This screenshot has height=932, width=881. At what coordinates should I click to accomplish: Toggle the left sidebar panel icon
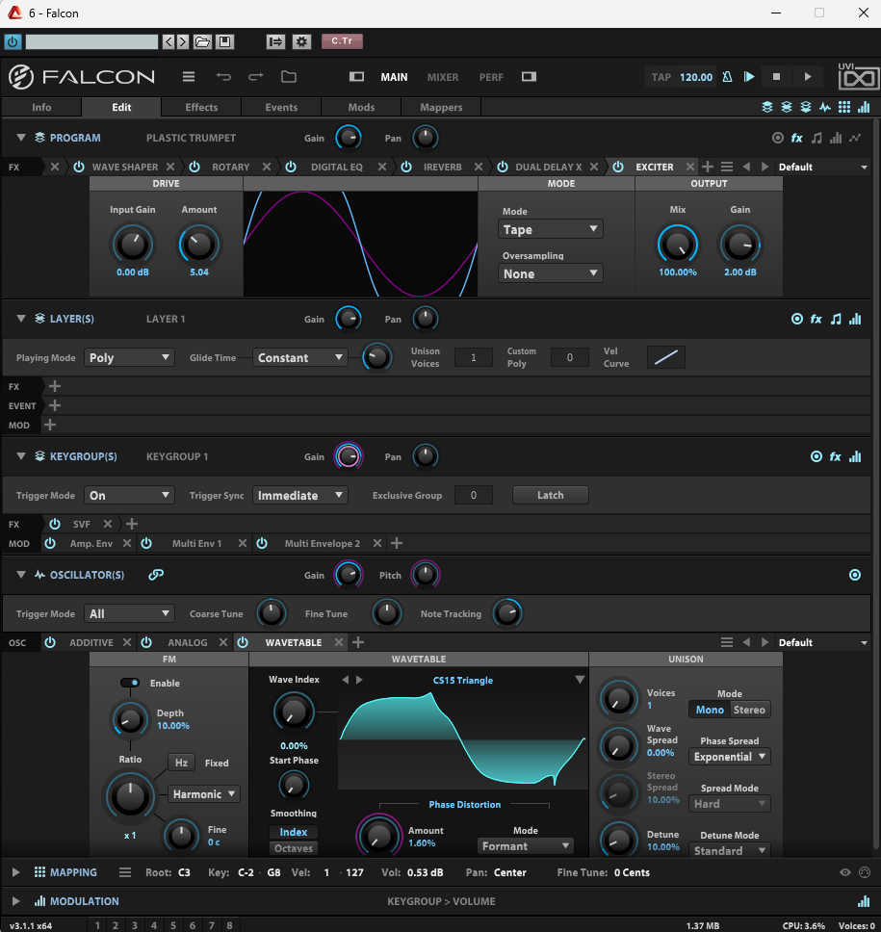tap(356, 77)
